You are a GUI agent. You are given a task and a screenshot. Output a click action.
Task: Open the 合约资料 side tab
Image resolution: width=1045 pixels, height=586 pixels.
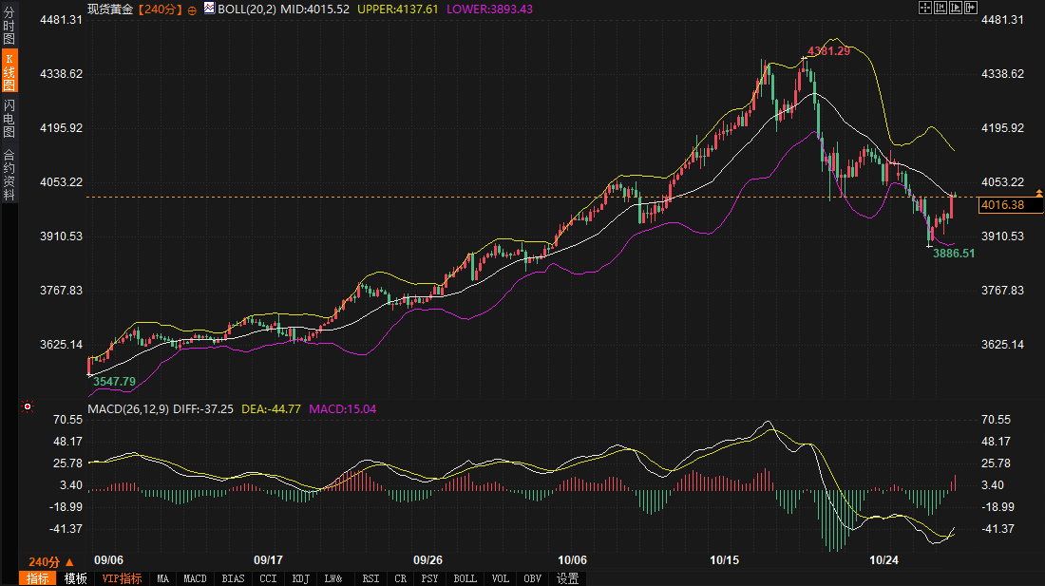pos(9,175)
